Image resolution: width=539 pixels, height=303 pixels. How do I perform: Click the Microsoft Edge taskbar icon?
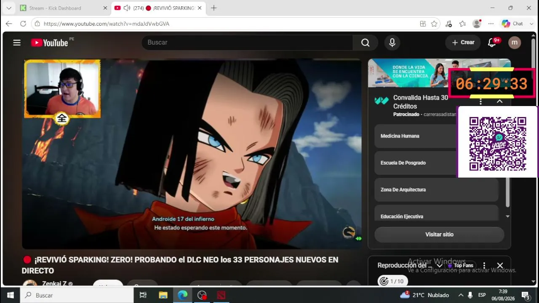pyautogui.click(x=182, y=295)
